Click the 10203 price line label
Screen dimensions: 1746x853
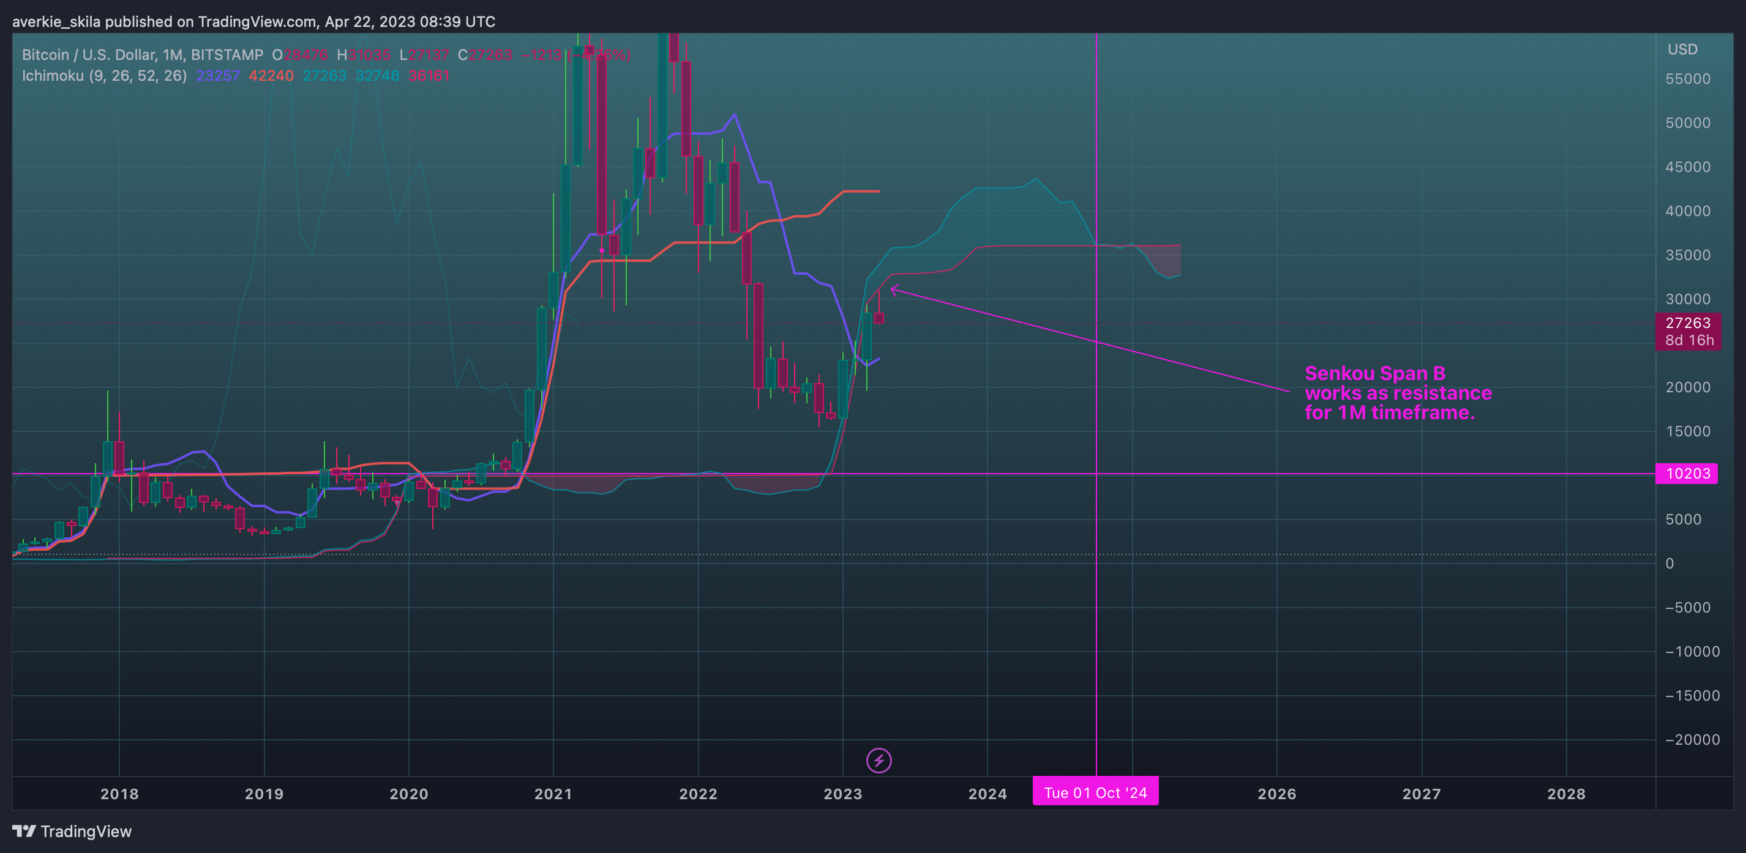coord(1687,474)
